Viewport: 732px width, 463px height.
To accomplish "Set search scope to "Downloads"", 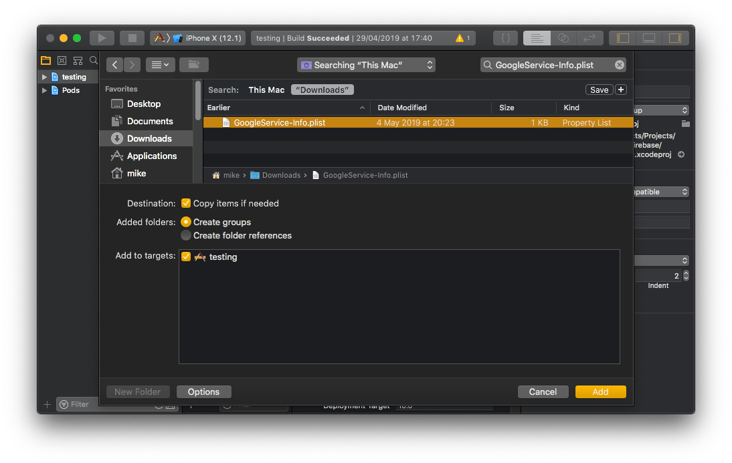I will 322,90.
